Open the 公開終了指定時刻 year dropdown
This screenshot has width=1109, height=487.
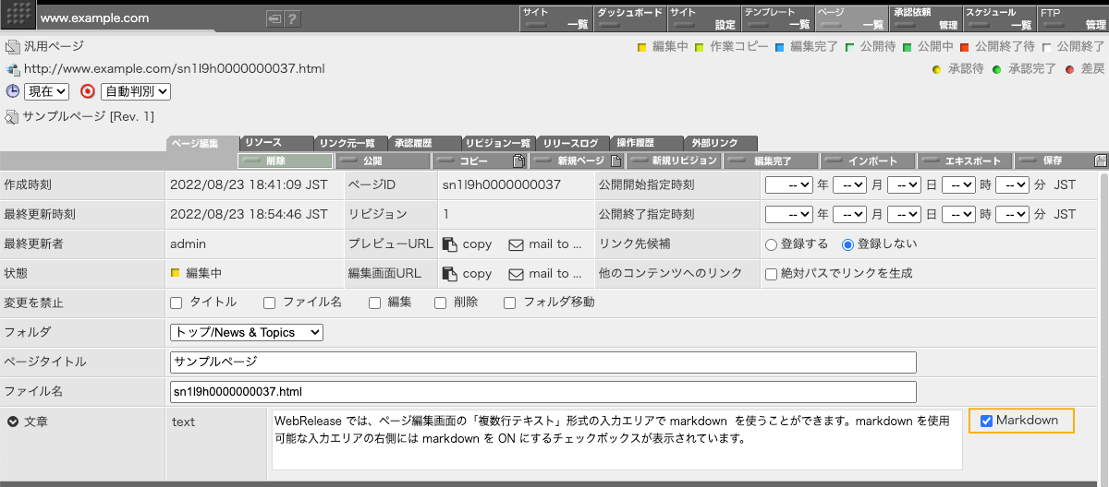(789, 214)
